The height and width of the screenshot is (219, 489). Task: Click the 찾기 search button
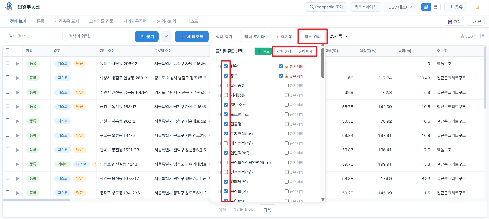tap(147, 36)
